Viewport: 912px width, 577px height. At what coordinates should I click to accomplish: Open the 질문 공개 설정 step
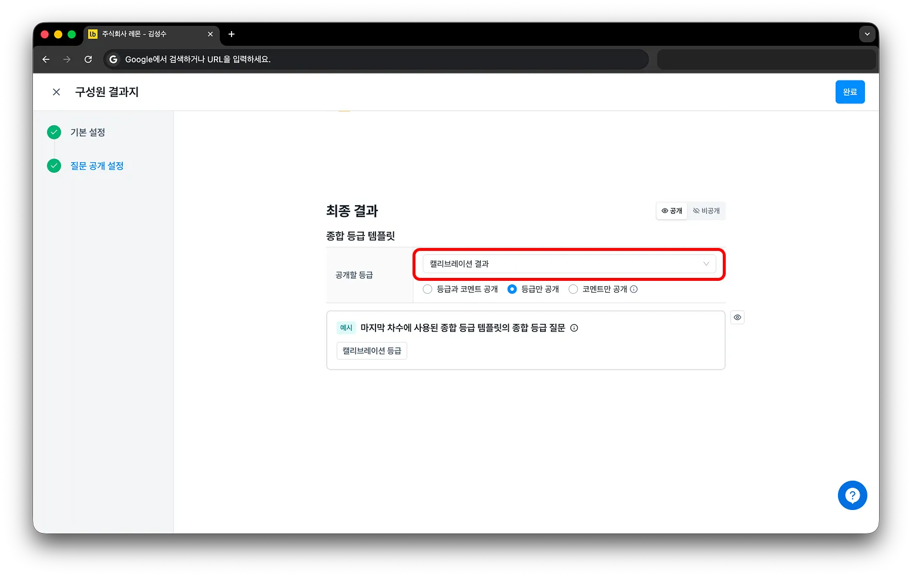[97, 166]
